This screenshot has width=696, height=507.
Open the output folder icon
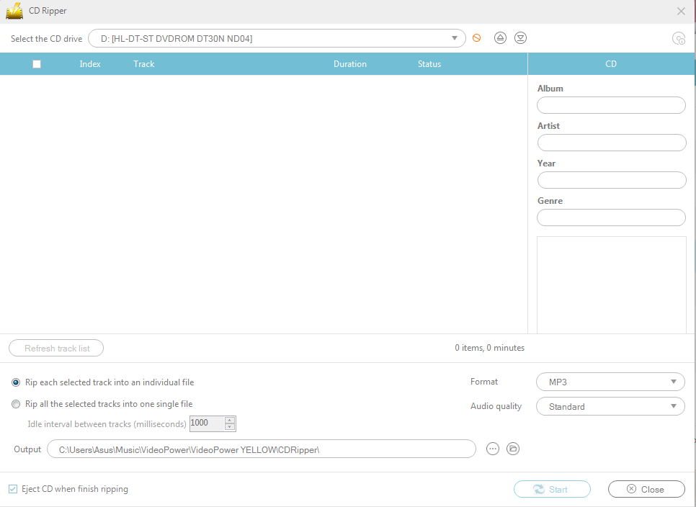pos(513,449)
